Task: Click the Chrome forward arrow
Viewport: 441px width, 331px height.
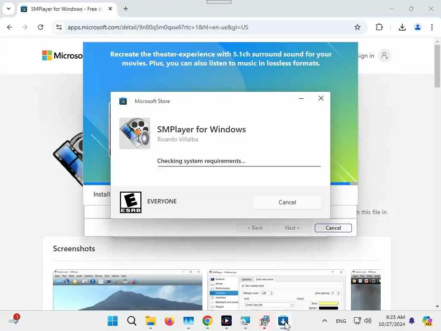Action: point(25,27)
